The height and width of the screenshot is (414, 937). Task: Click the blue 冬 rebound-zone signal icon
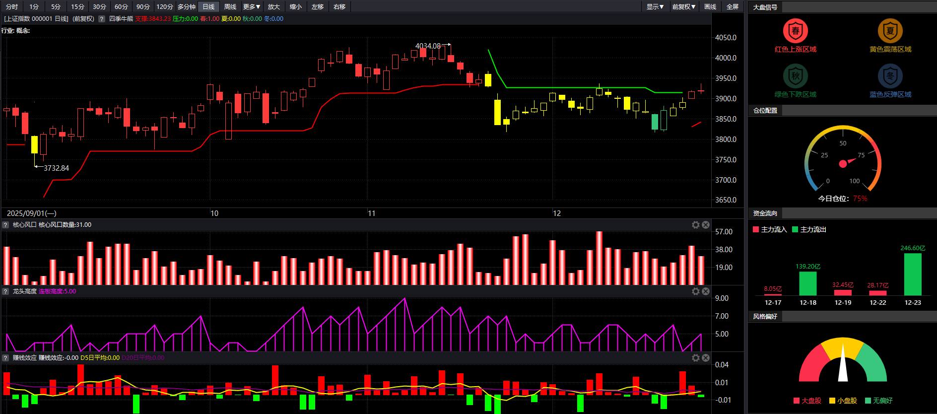click(x=890, y=76)
